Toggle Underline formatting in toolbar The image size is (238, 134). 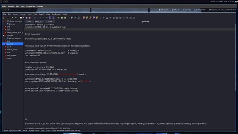tap(107, 17)
